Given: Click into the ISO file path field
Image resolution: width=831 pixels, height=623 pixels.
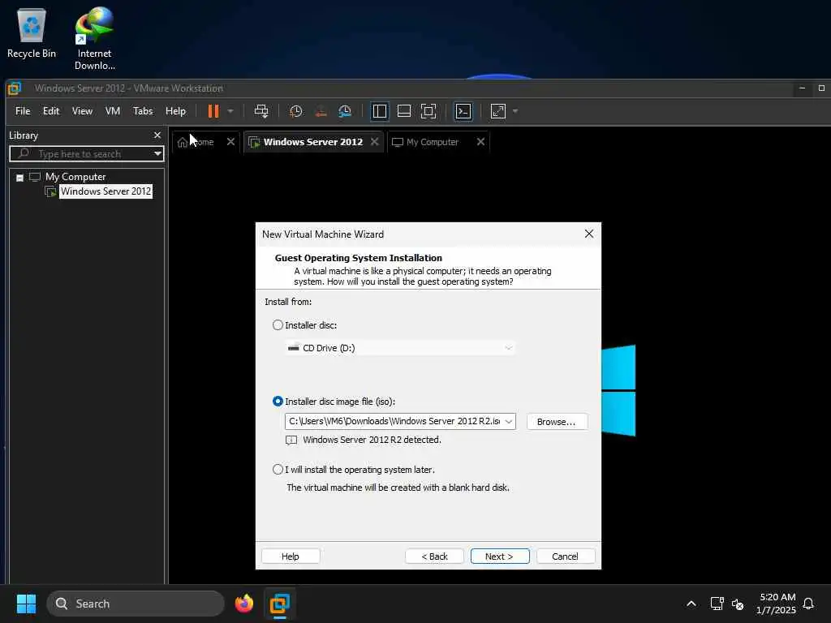Looking at the screenshot, I should pyautogui.click(x=394, y=422).
